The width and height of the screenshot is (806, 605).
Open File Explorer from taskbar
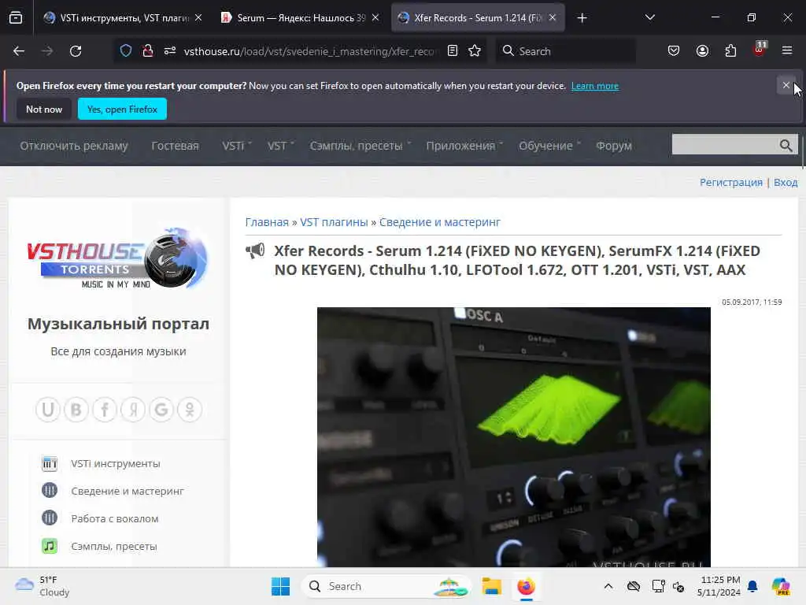pyautogui.click(x=491, y=586)
